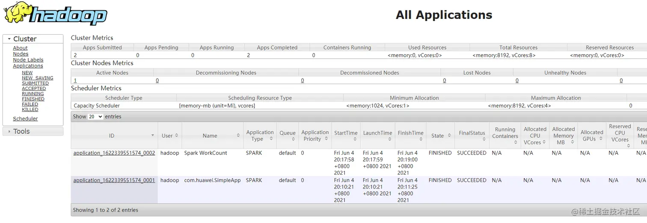The height and width of the screenshot is (223, 647).
Task: Filter applications by NEW state
Action: (x=27, y=73)
